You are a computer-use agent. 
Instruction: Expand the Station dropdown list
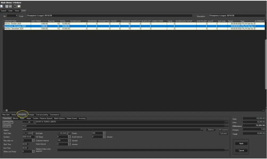tap(202, 130)
